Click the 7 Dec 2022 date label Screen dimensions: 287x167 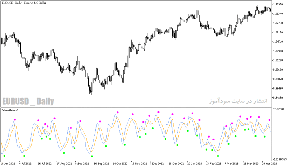point(157,163)
